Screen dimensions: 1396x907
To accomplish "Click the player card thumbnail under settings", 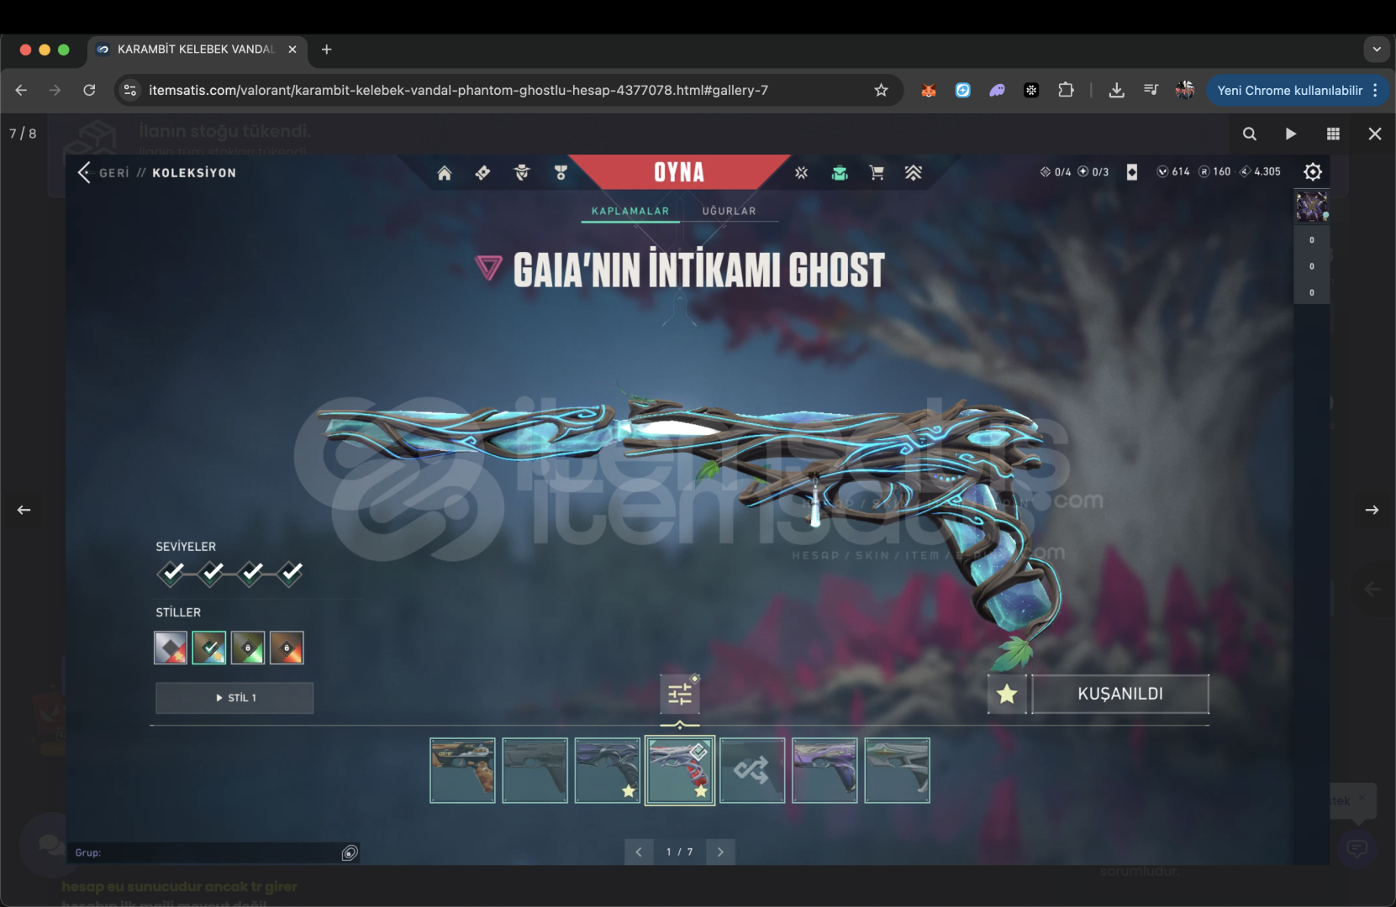I will pyautogui.click(x=1311, y=206).
